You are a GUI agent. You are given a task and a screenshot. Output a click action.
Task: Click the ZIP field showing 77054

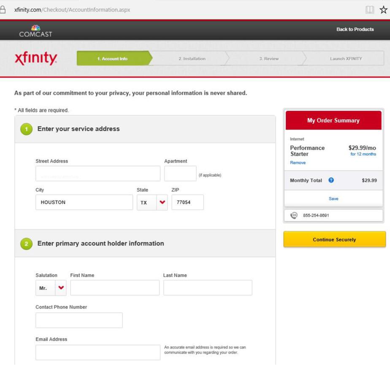(187, 202)
